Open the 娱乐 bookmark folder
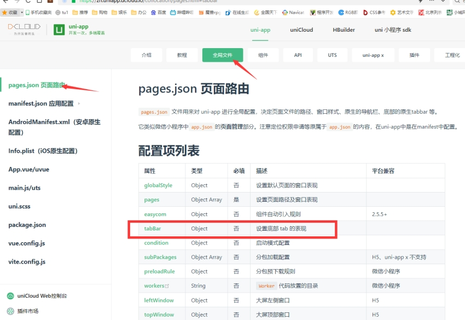Screen dimensions: 465x320 [119, 13]
